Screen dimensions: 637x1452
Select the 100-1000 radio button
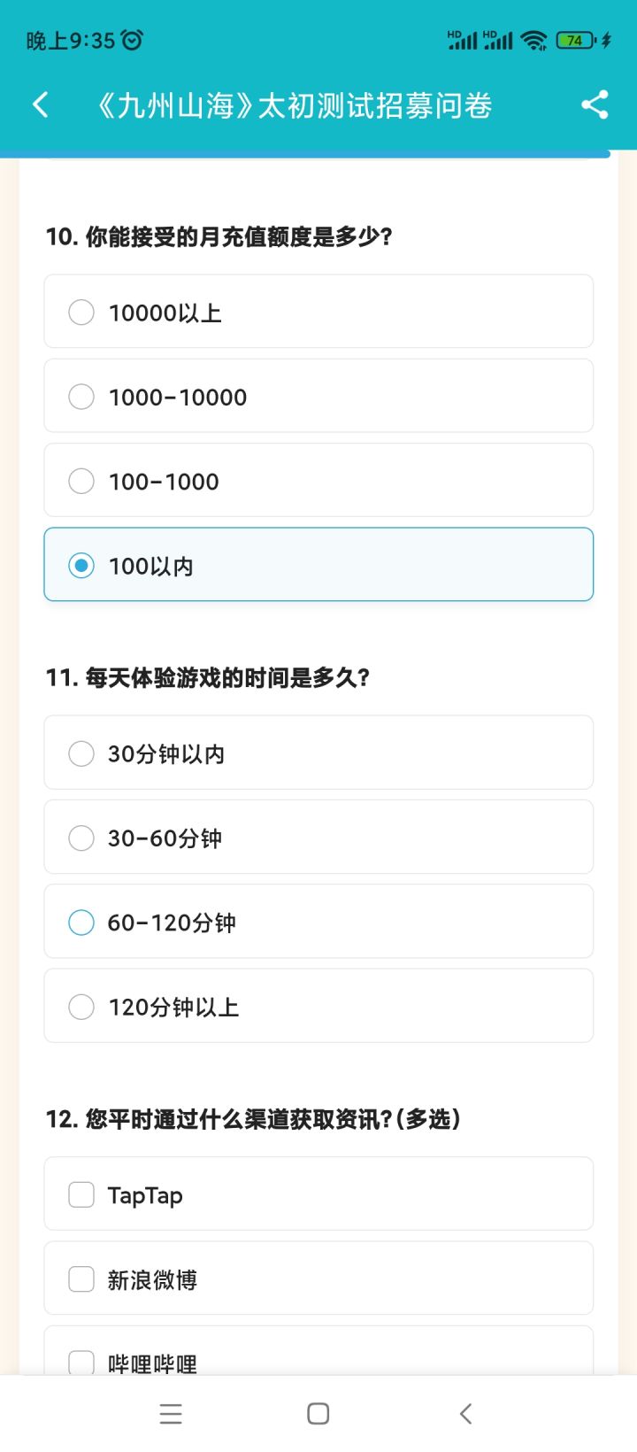click(81, 481)
